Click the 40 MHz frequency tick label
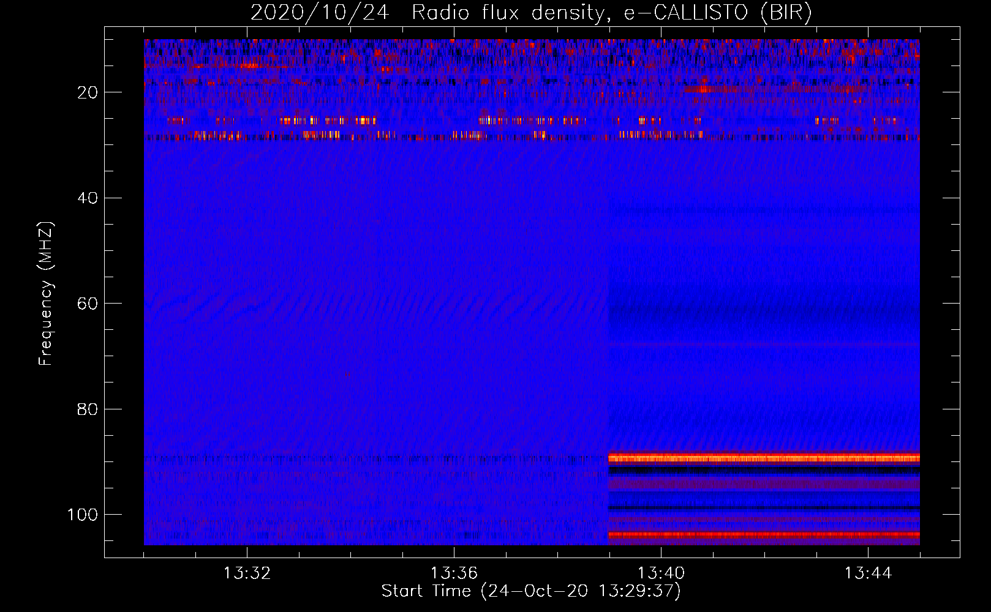 coord(88,198)
